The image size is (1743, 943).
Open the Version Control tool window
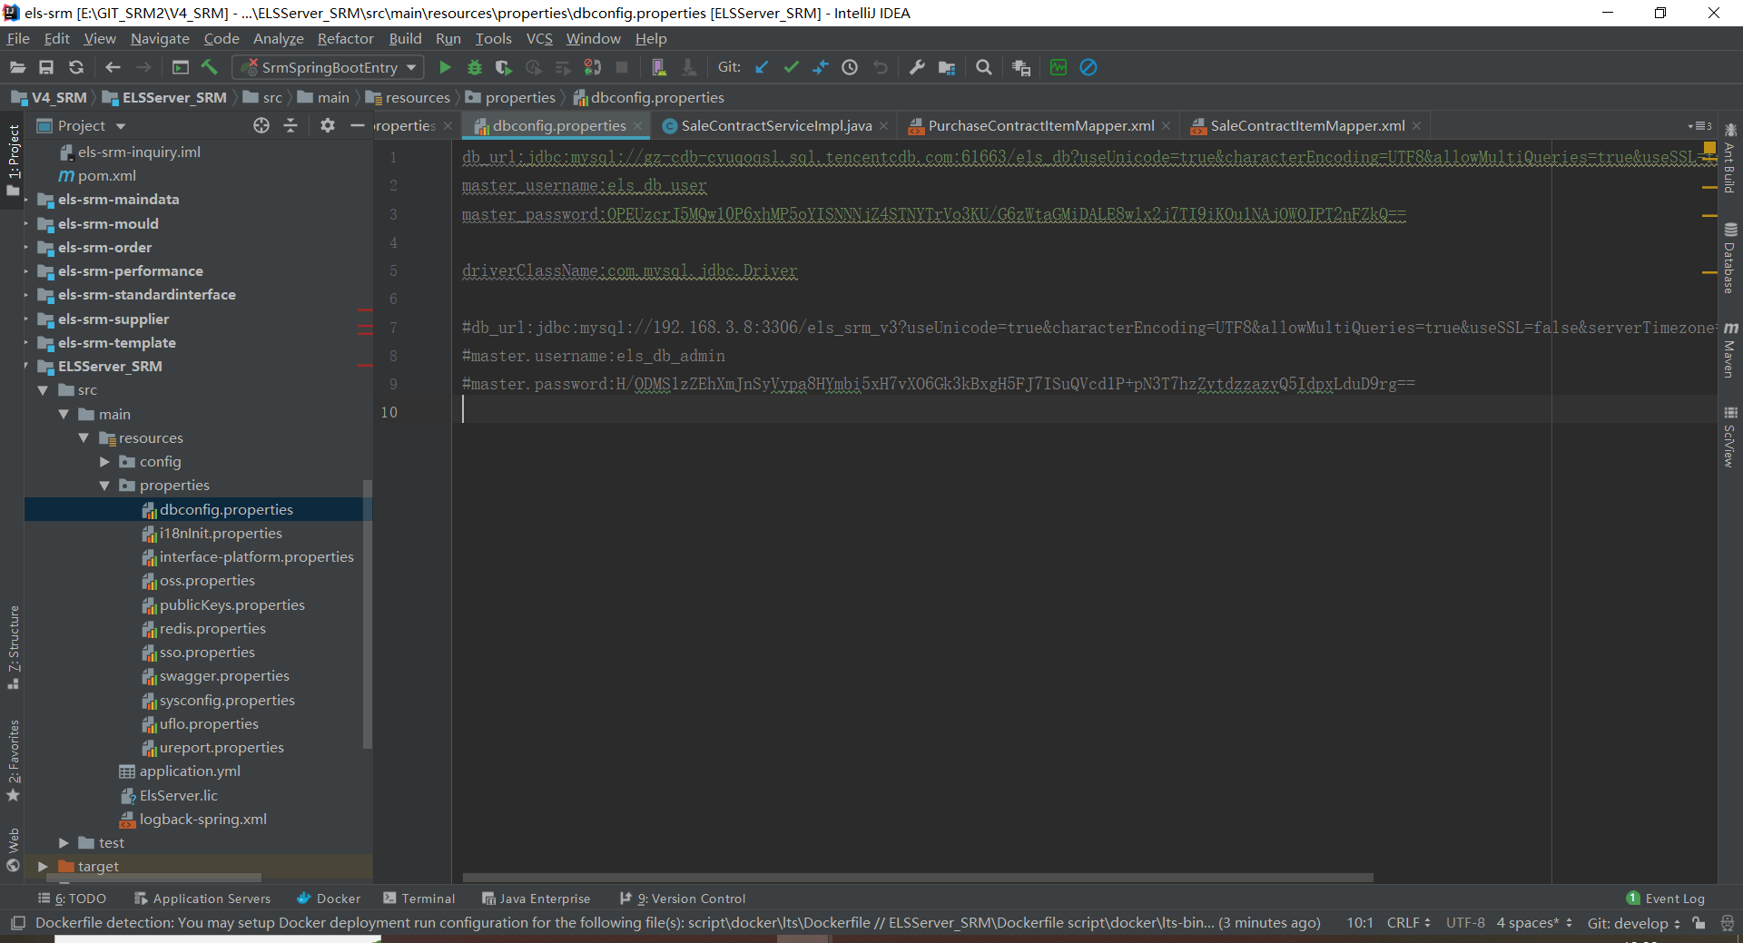click(683, 899)
